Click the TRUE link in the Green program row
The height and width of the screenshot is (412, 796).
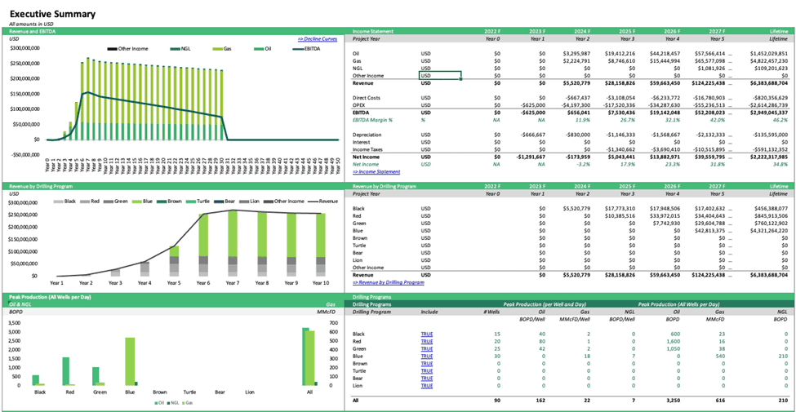[x=426, y=348]
